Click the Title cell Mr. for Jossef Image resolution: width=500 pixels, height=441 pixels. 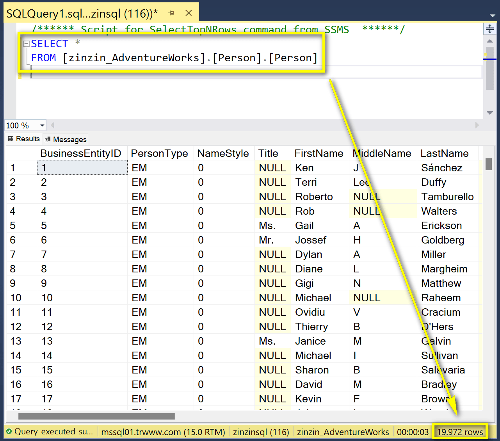tap(273, 240)
